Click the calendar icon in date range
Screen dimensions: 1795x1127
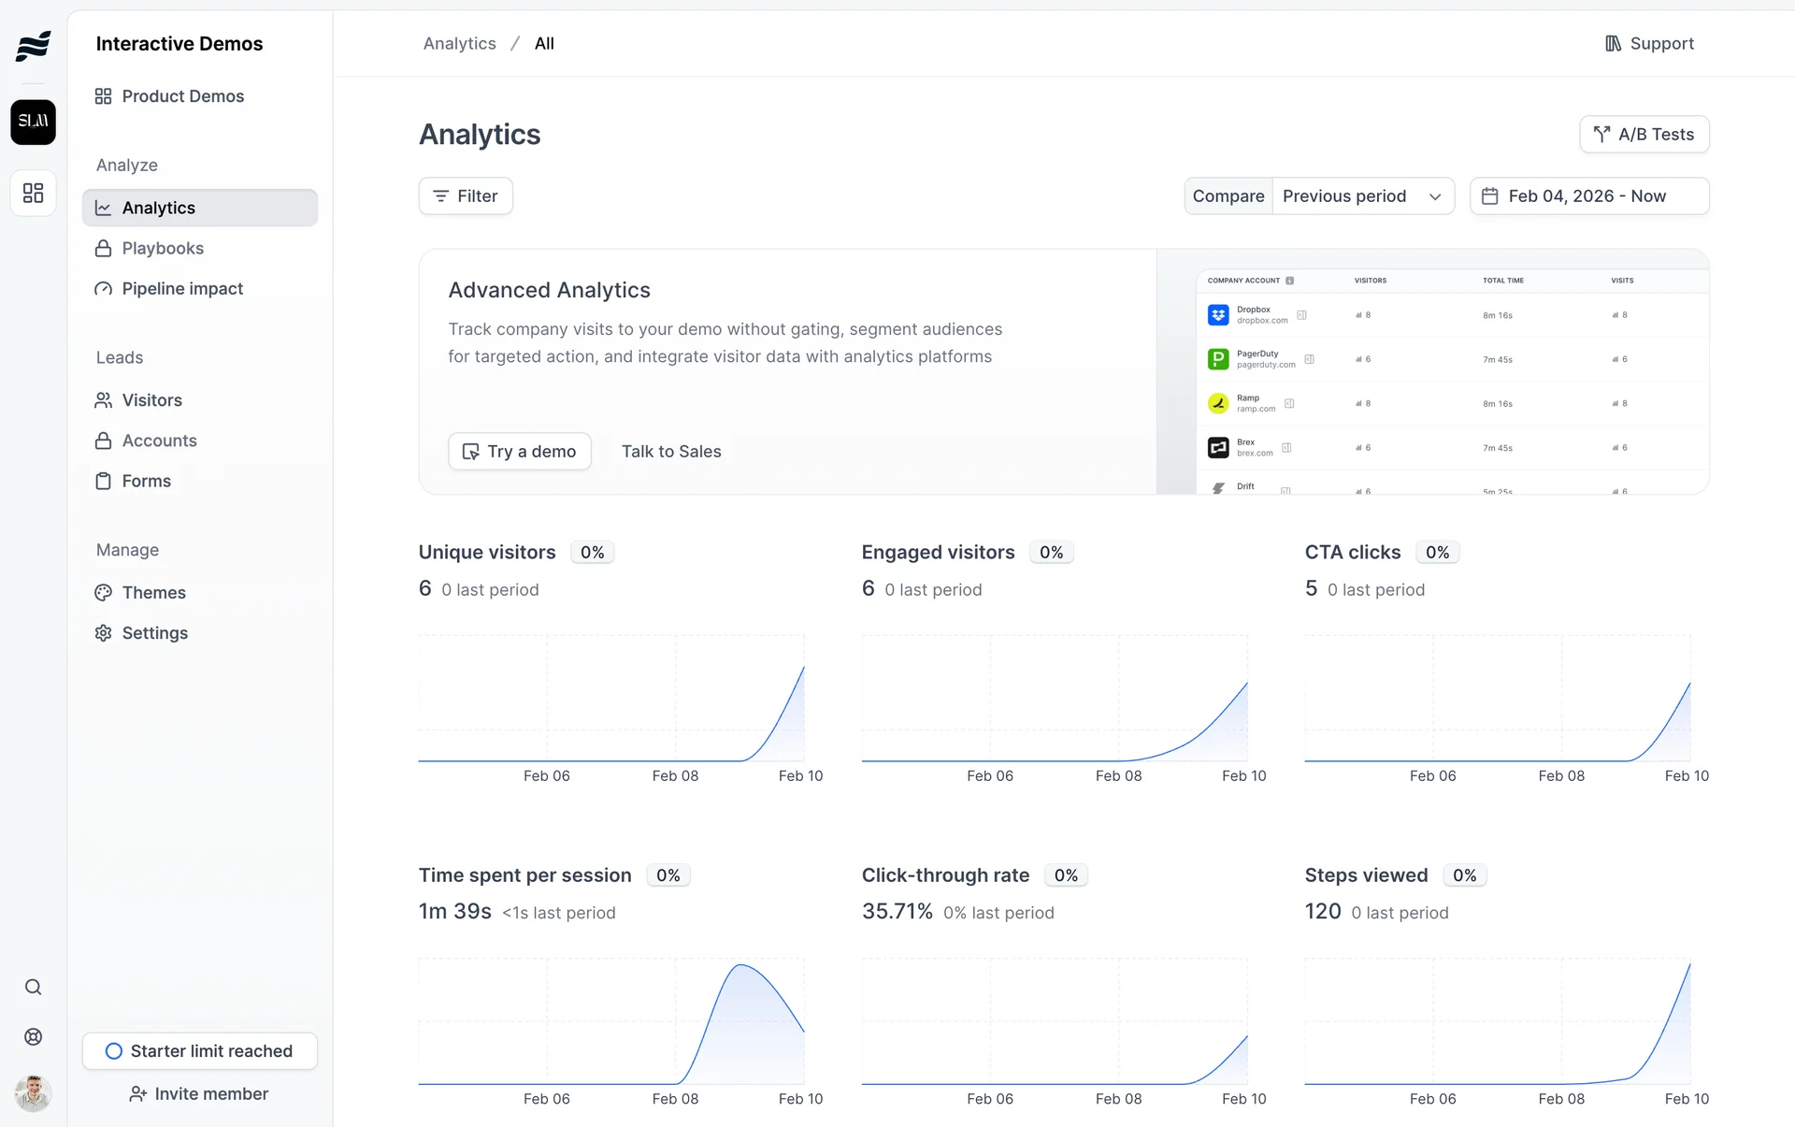point(1490,195)
